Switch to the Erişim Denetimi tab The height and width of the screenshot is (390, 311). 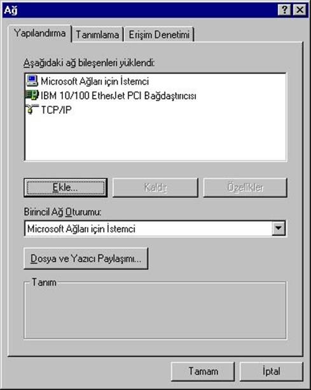(x=159, y=34)
